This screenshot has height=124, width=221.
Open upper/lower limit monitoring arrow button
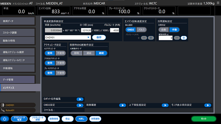point(165,105)
